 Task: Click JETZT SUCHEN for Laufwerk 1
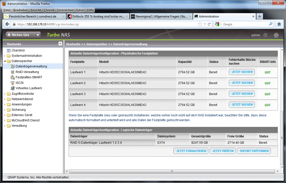click(x=242, y=72)
